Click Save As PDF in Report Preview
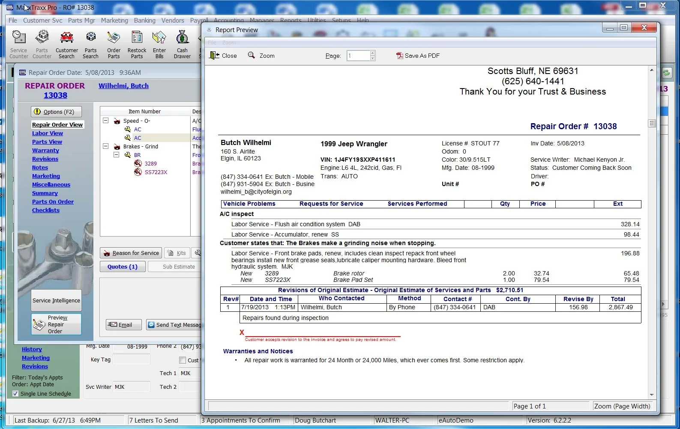This screenshot has height=429, width=680. pyautogui.click(x=418, y=56)
